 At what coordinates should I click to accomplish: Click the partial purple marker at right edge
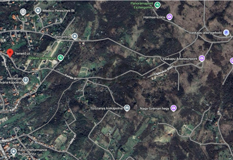click(x=231, y=61)
